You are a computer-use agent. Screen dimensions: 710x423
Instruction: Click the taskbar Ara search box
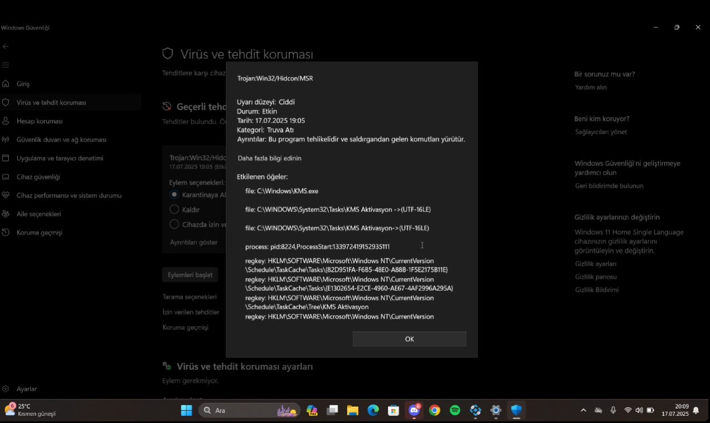click(x=250, y=410)
